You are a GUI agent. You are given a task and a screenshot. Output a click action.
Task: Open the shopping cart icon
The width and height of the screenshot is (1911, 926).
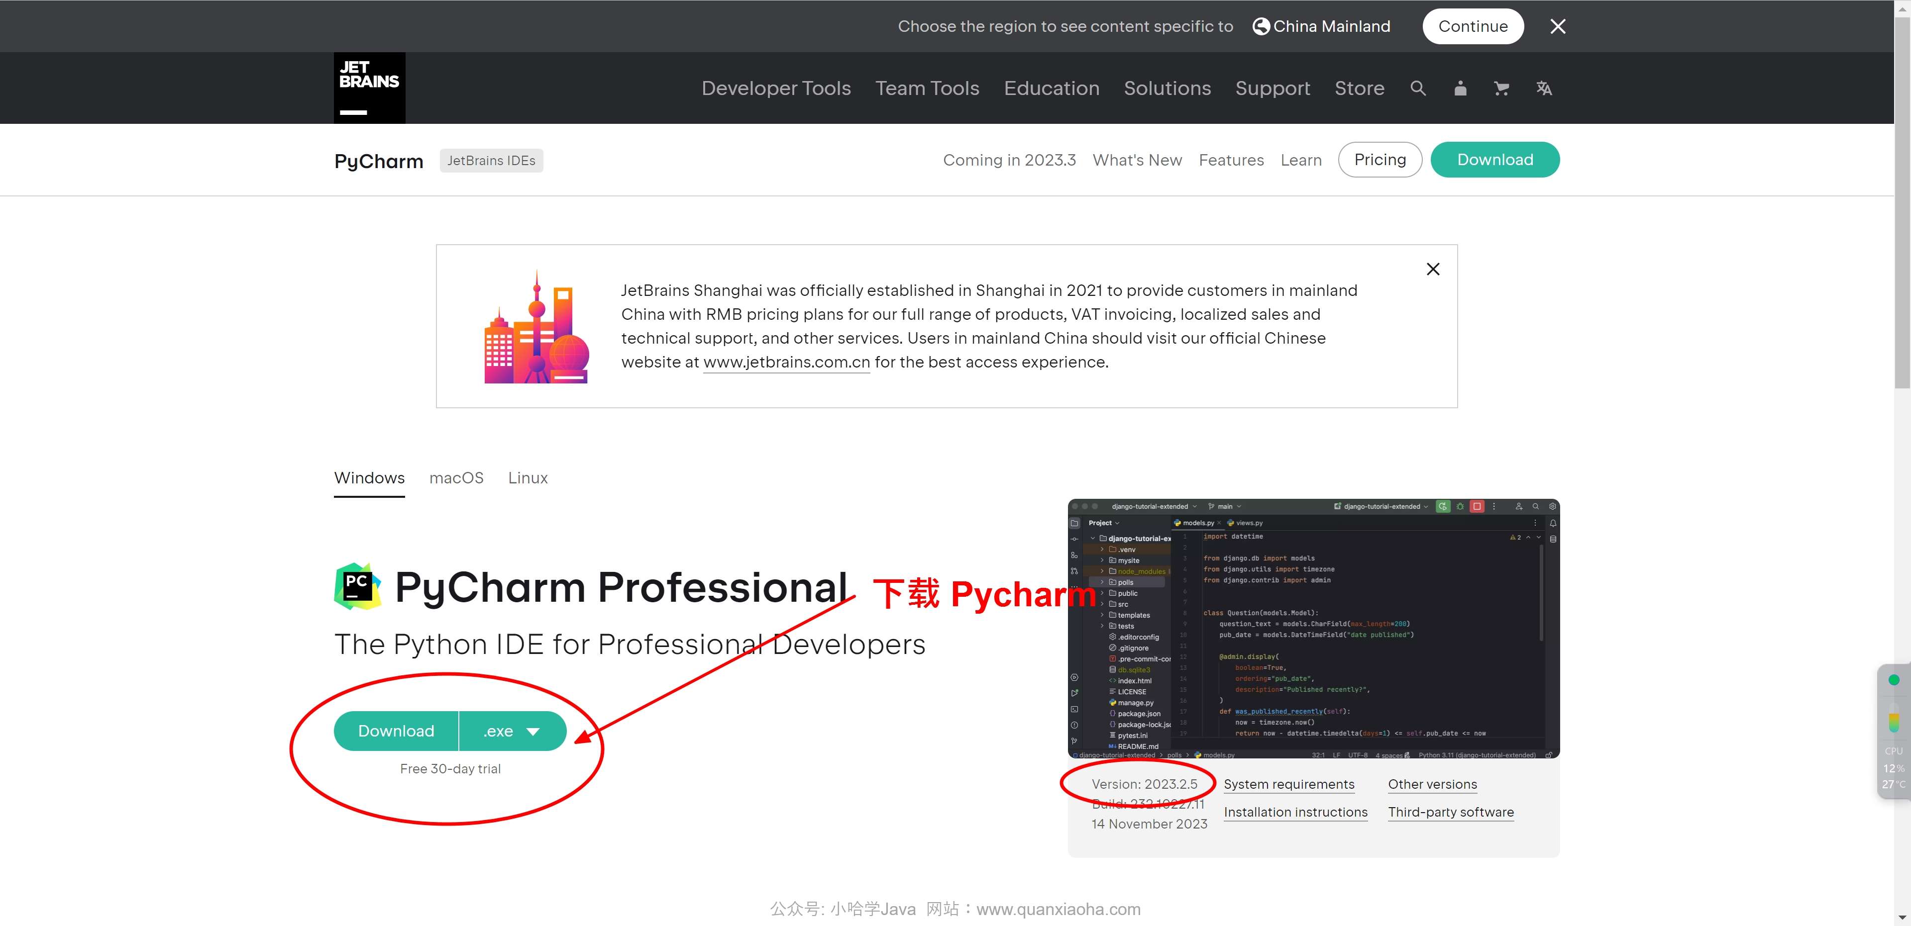tap(1501, 88)
